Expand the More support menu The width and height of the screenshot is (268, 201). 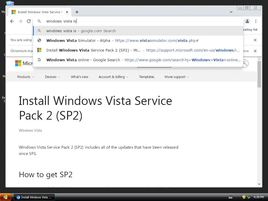coord(177,77)
